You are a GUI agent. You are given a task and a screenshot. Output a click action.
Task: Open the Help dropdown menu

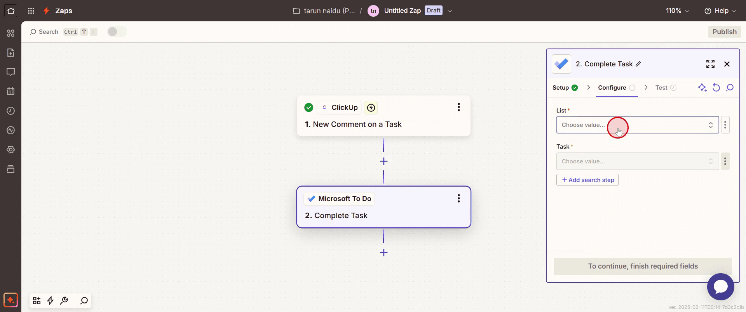720,11
